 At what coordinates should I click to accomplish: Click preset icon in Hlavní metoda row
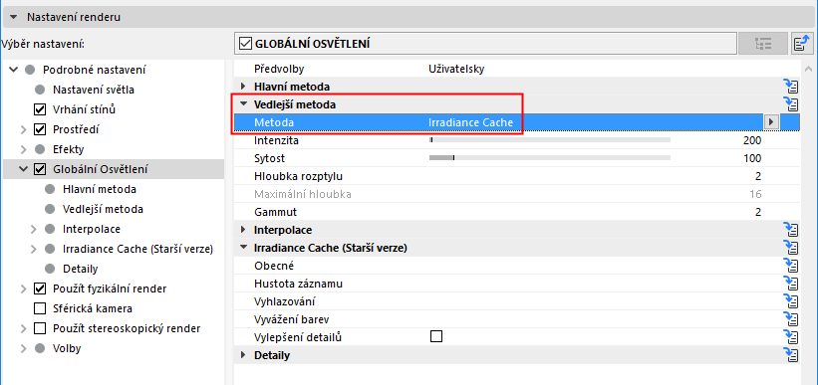click(792, 87)
